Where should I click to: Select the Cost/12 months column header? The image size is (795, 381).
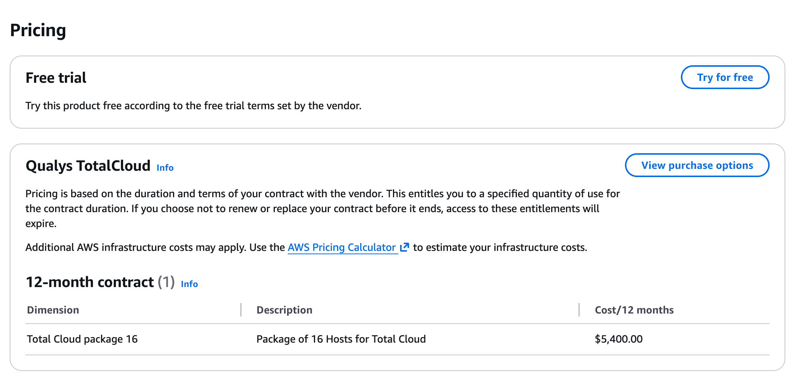634,310
